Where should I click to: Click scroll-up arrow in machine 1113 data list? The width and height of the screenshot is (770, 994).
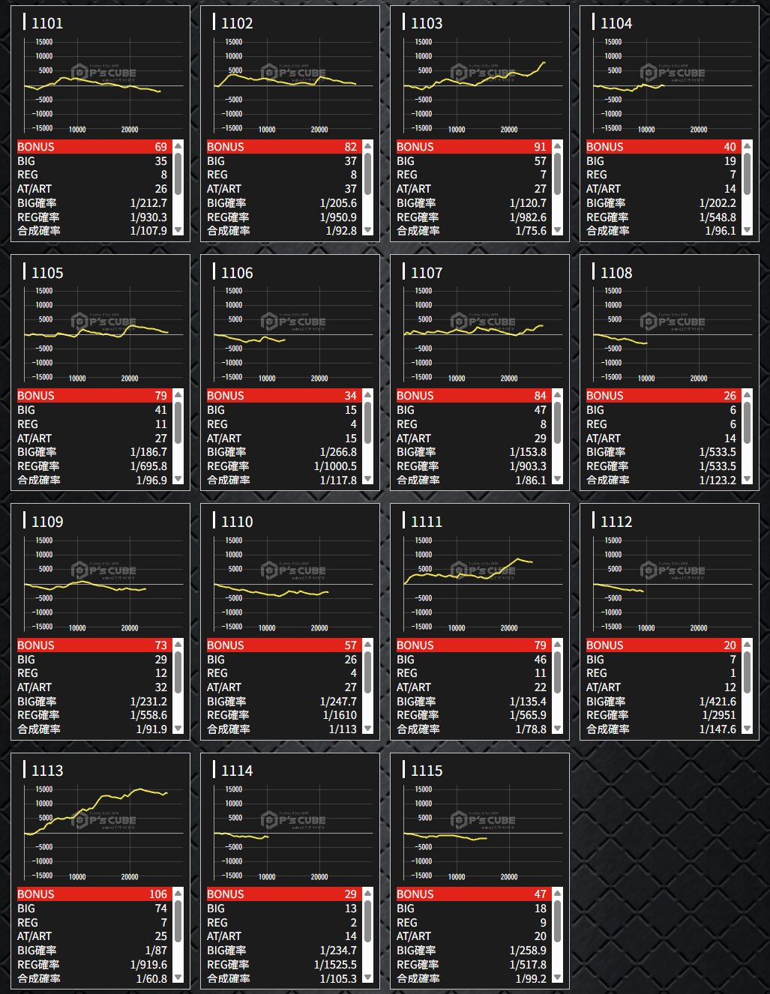click(178, 894)
